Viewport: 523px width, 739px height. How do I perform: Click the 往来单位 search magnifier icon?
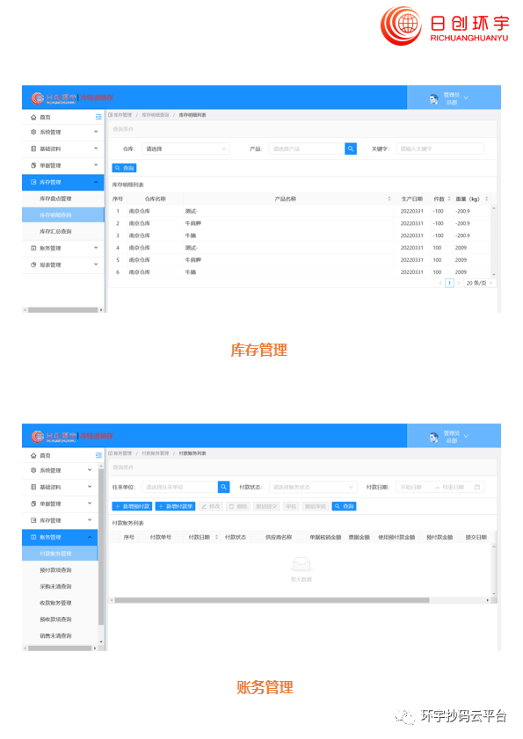(223, 487)
